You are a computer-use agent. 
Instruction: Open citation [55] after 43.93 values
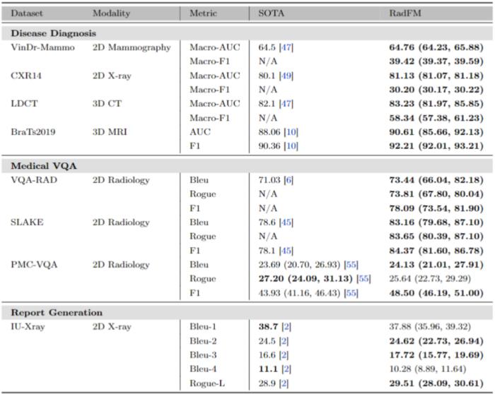click(x=351, y=293)
